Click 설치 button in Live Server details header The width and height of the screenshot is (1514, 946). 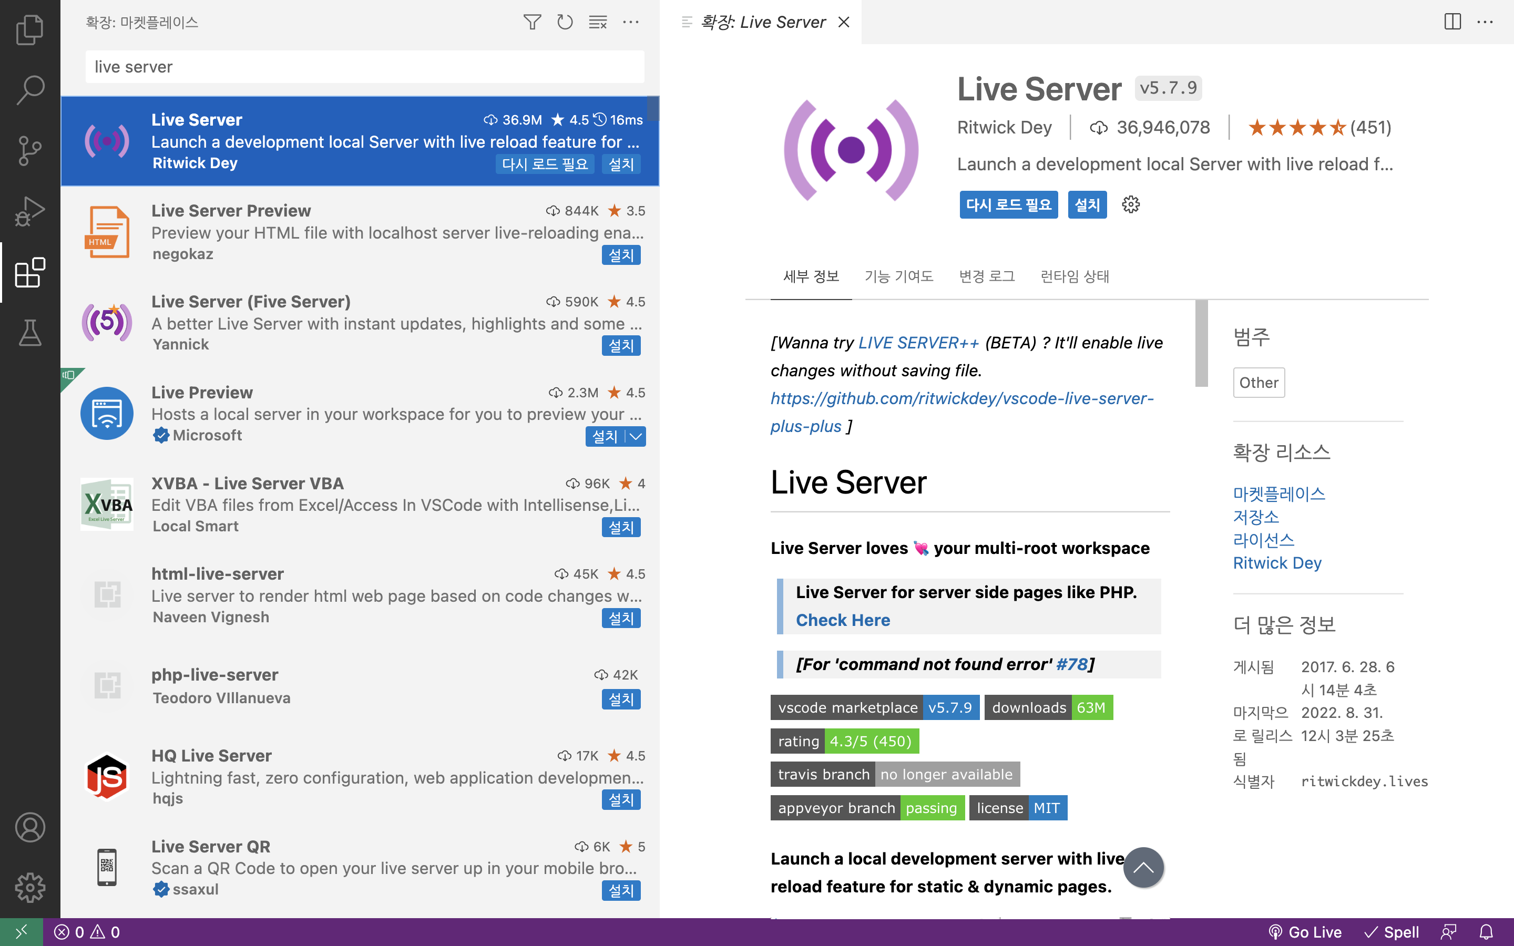1087,204
